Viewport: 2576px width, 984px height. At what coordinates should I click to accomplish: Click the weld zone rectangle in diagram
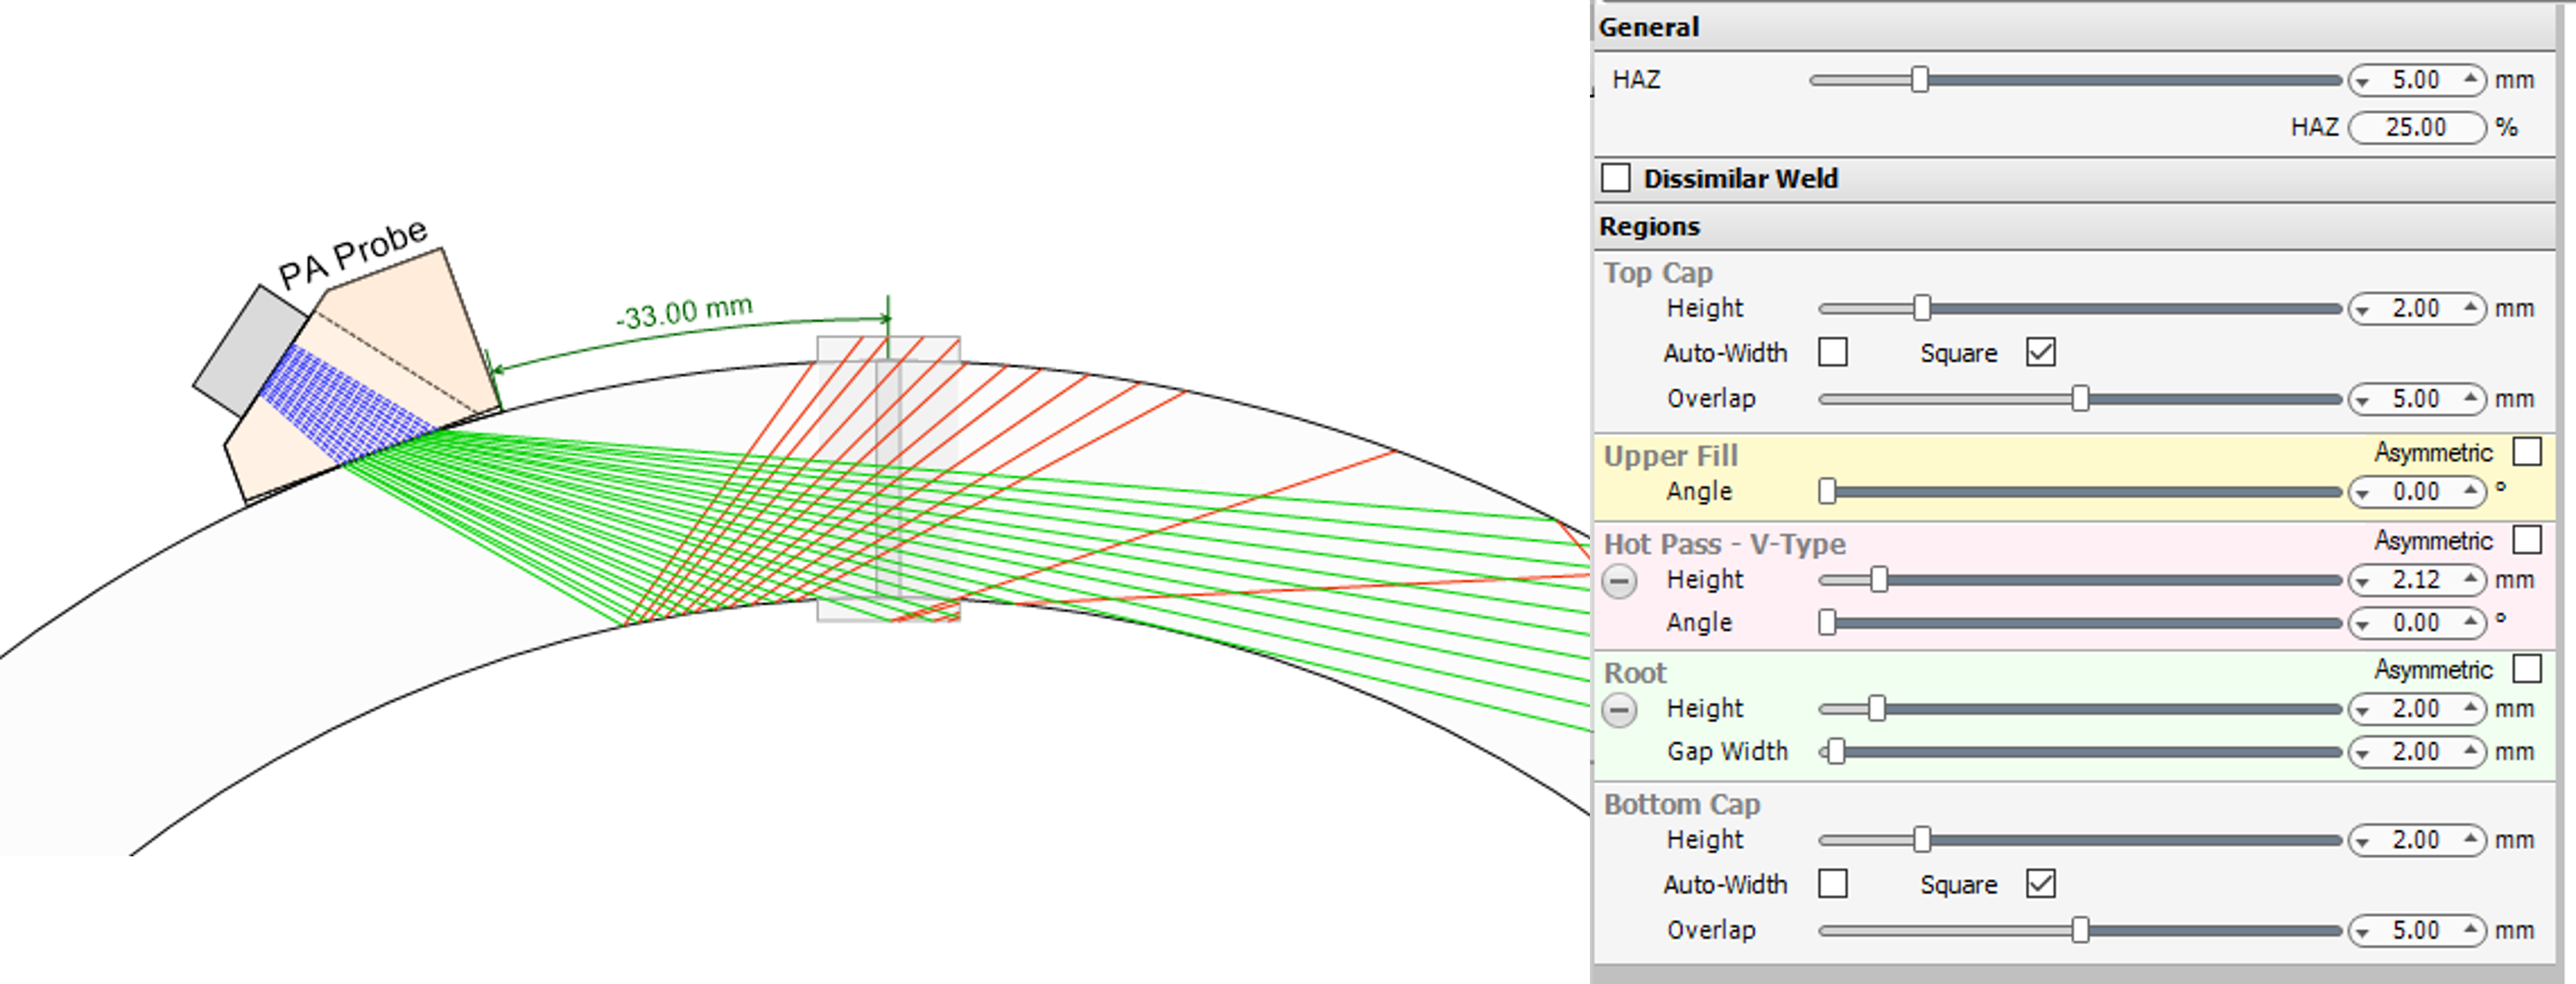pos(888,479)
